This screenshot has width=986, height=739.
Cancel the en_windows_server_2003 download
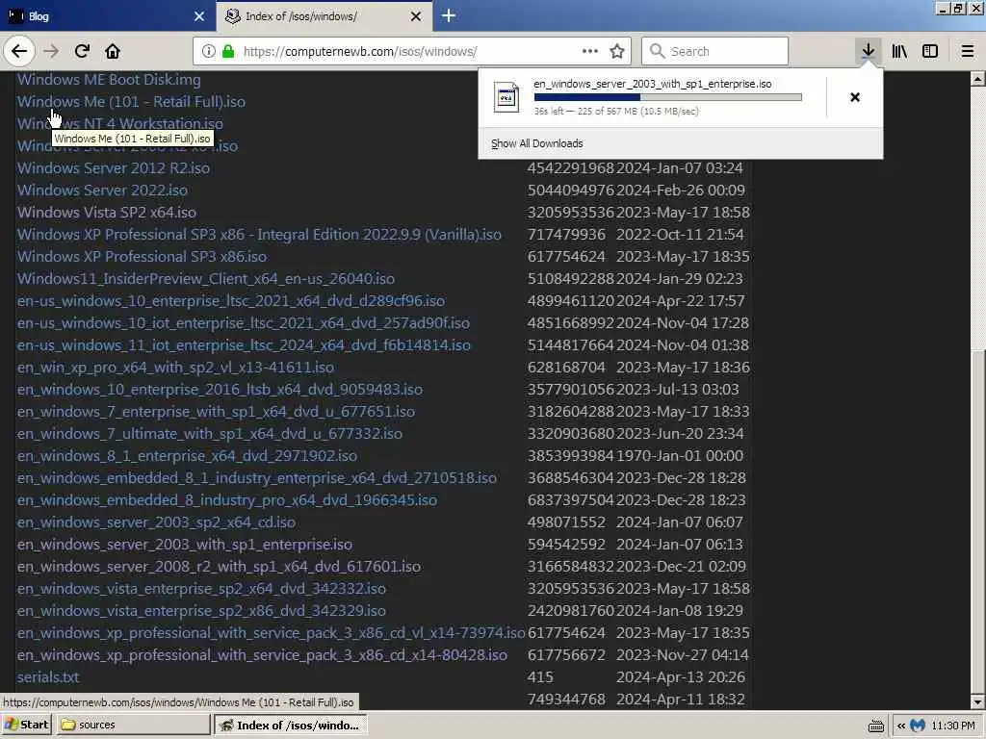tap(855, 97)
